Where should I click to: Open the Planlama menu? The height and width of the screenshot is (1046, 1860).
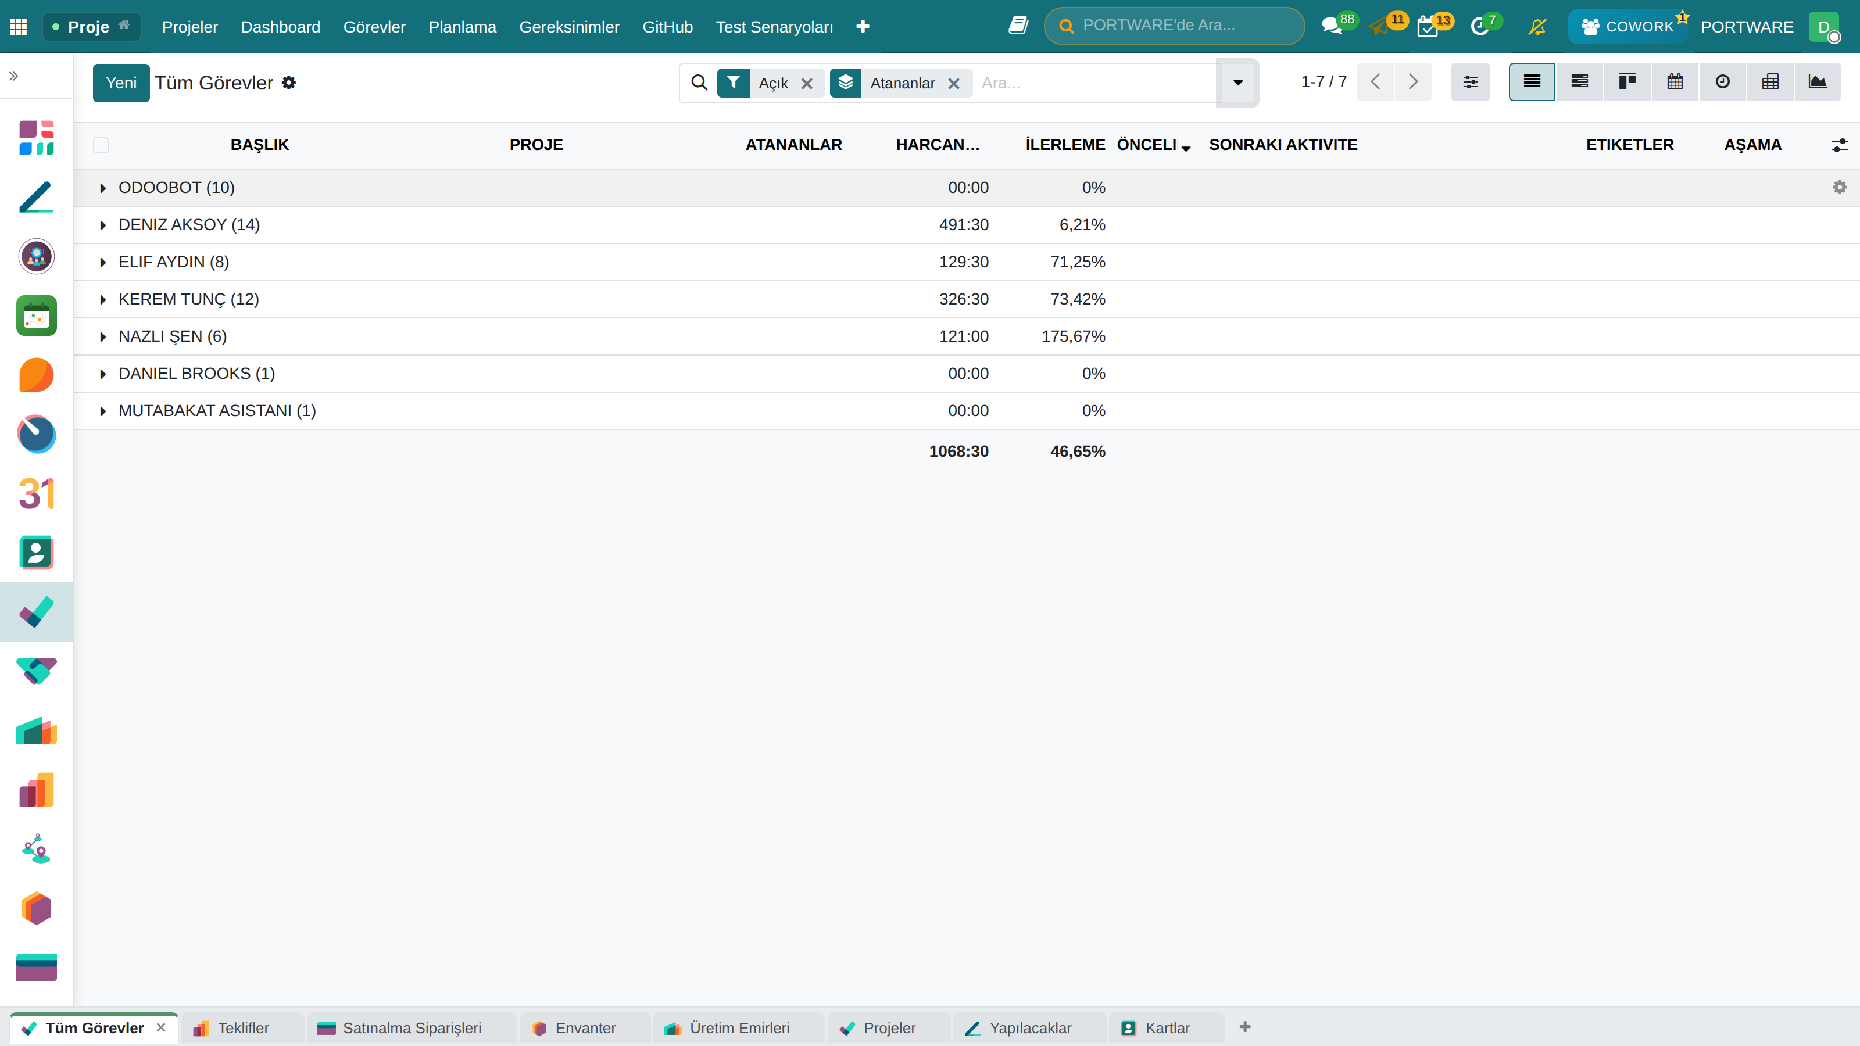point(462,27)
